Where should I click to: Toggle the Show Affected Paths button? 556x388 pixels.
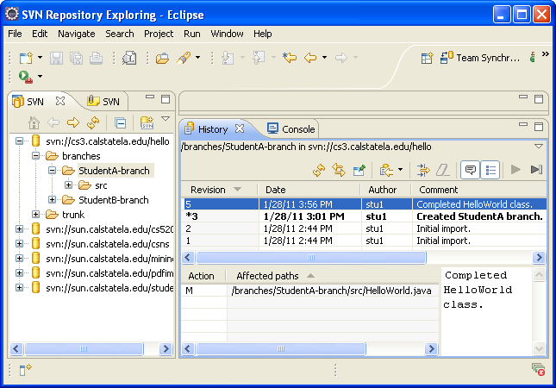click(x=490, y=170)
